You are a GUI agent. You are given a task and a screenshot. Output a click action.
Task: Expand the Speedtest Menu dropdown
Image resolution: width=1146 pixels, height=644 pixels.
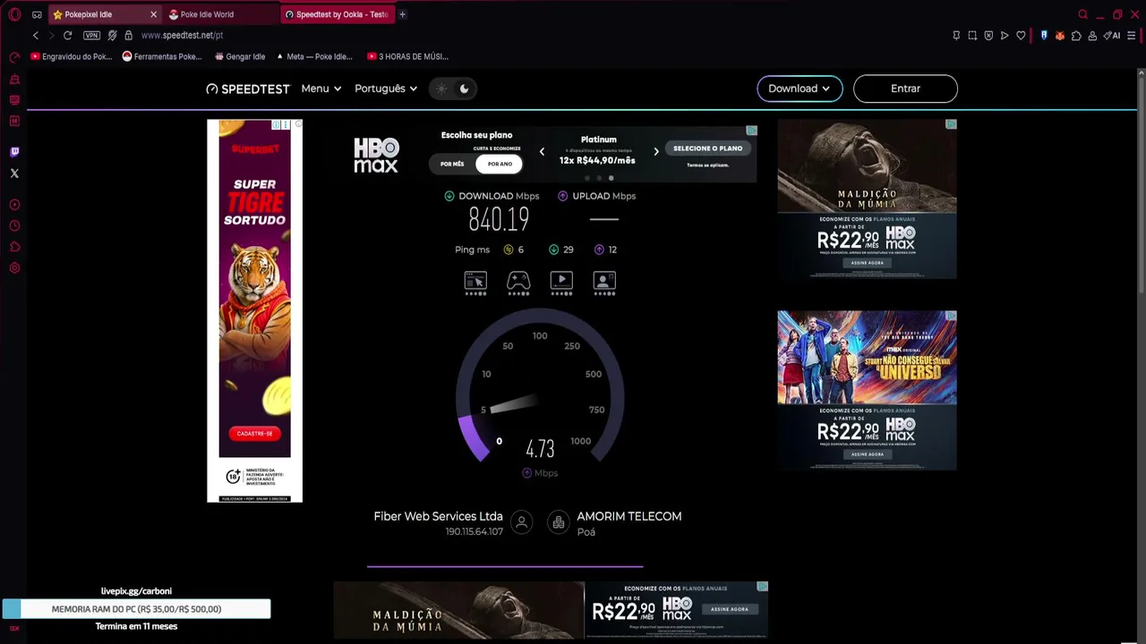point(321,89)
